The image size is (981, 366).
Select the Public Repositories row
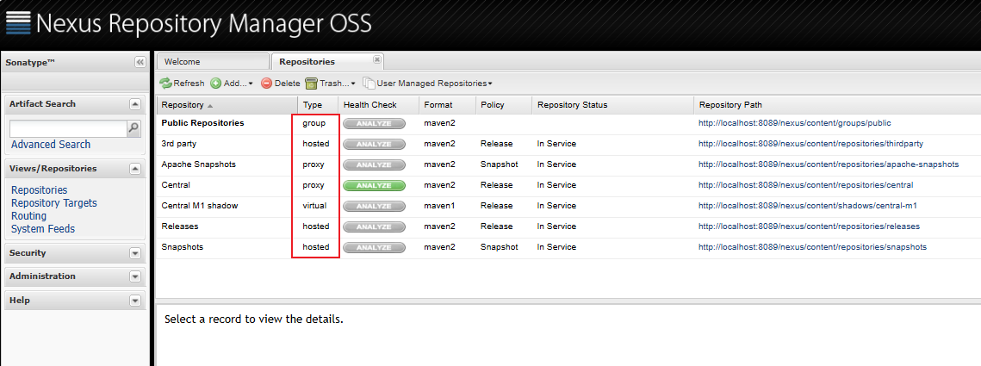click(x=568, y=124)
